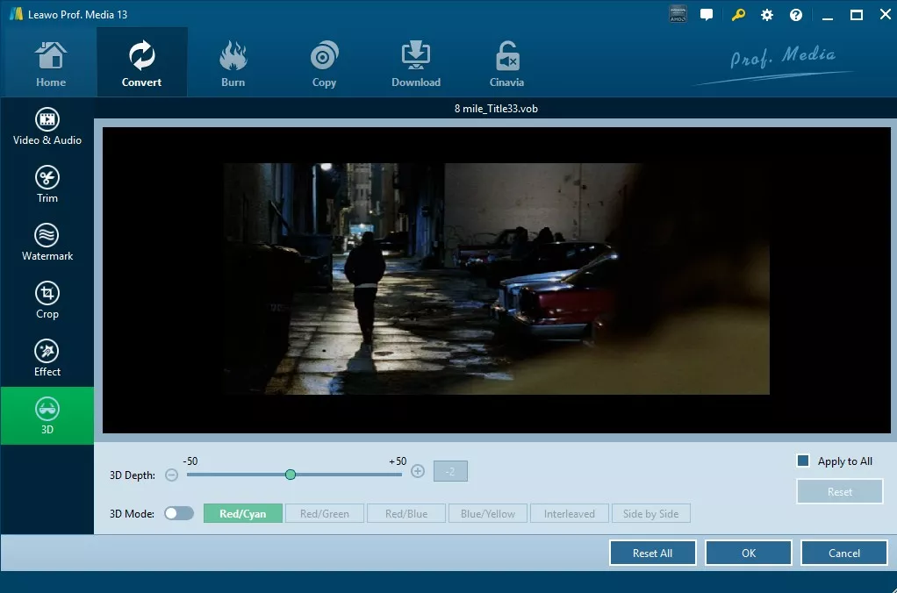Open the Effect editing panel

point(47,358)
